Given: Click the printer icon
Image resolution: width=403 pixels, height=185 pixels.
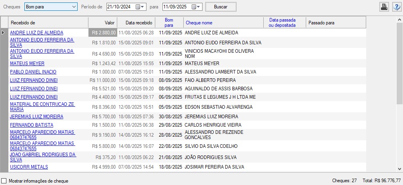Looking at the screenshot, I should tap(384, 7).
